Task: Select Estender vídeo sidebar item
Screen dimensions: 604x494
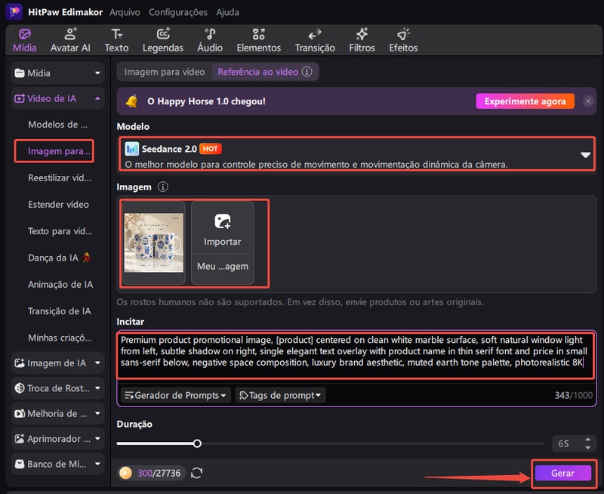Action: click(x=59, y=205)
